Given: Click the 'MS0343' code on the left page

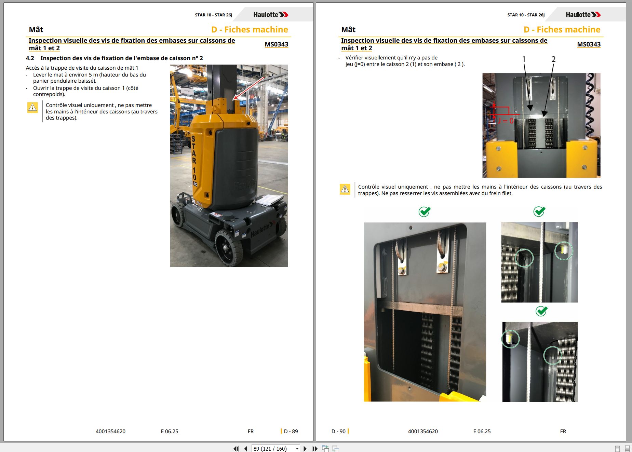Looking at the screenshot, I should (276, 44).
